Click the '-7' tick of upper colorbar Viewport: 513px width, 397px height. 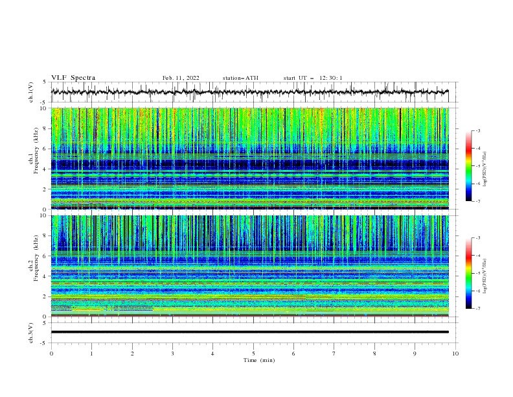(x=477, y=201)
